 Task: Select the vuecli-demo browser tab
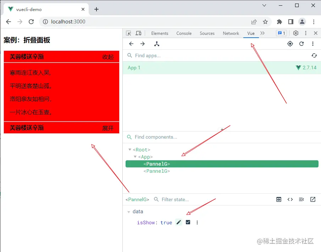(x=46, y=9)
